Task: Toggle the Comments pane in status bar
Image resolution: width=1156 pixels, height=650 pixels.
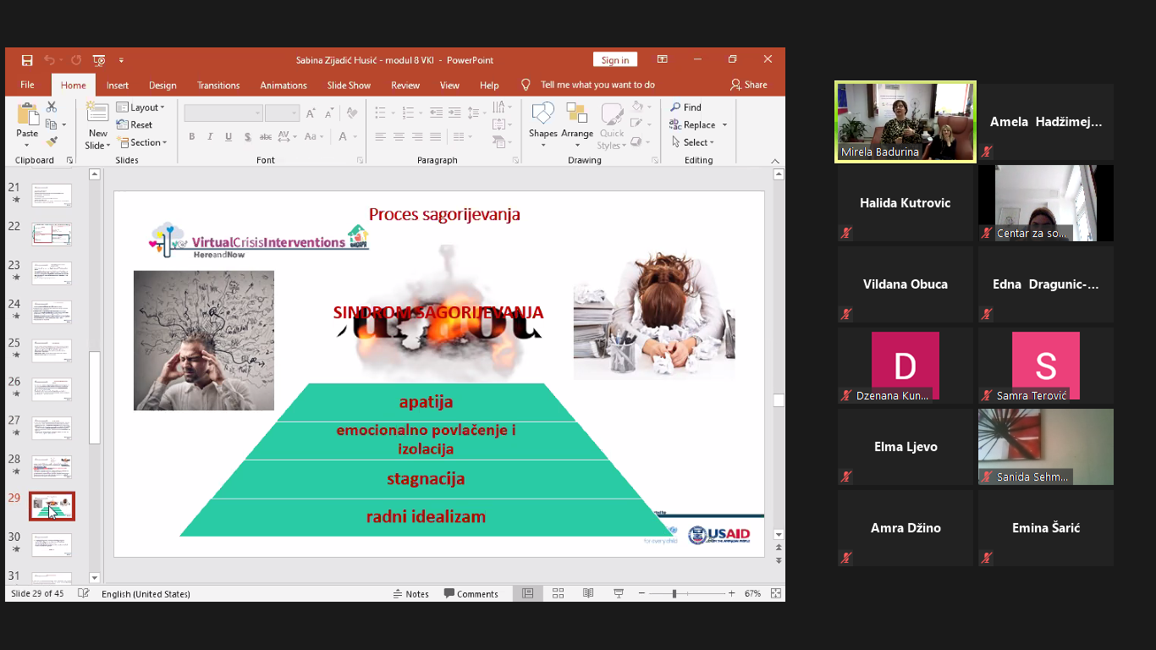Action: [x=471, y=593]
